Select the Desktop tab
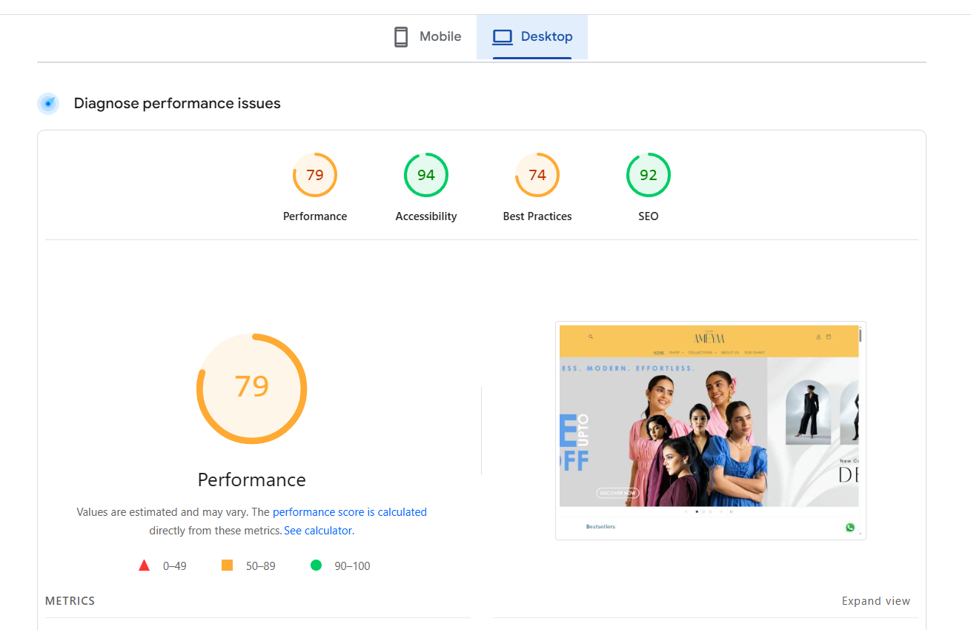971x630 pixels. coord(532,37)
